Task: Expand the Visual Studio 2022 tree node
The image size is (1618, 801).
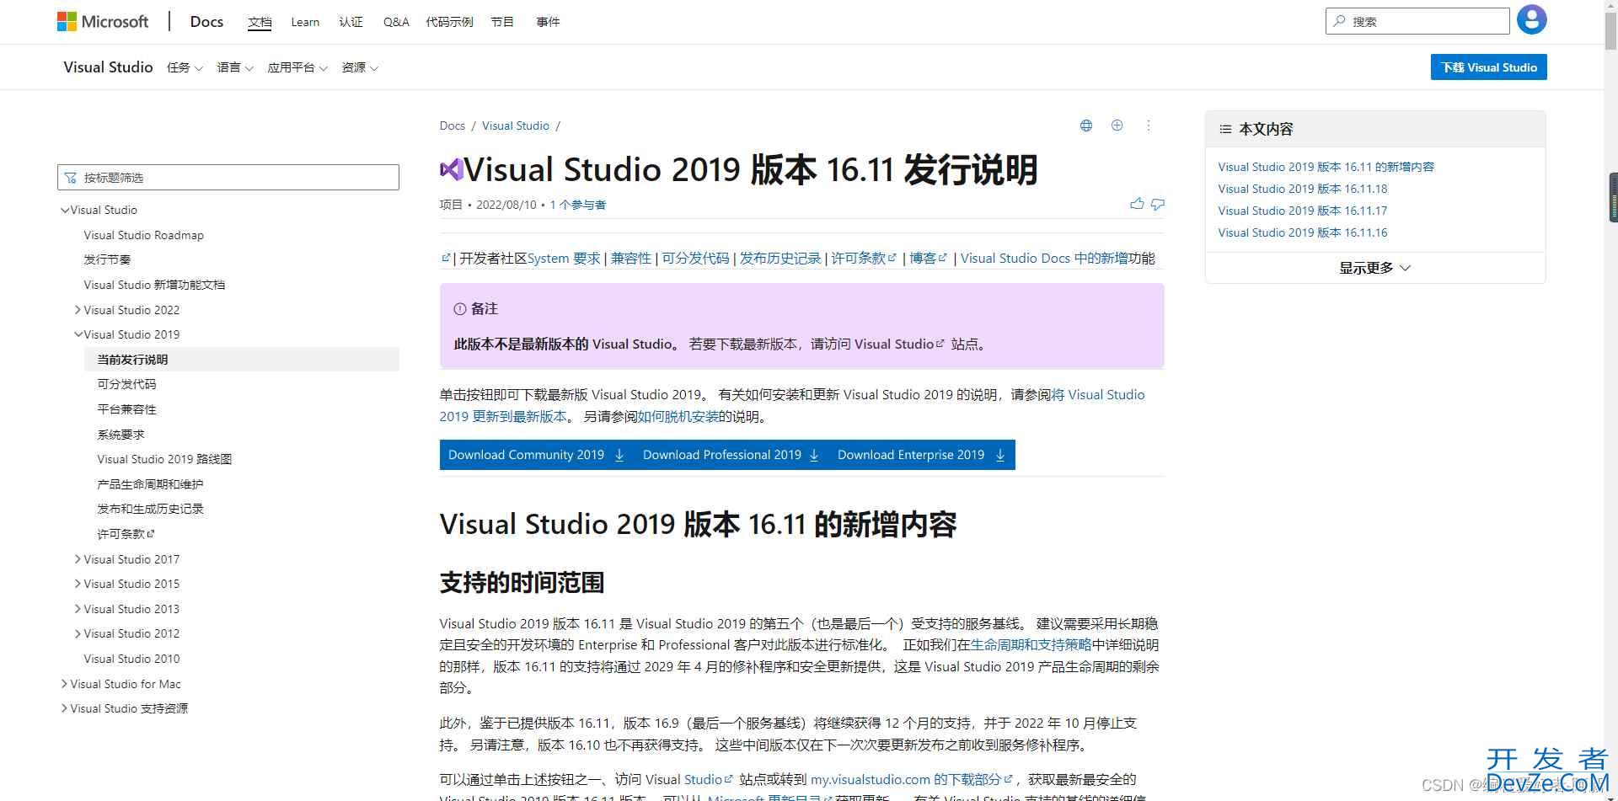Action: [x=78, y=310]
